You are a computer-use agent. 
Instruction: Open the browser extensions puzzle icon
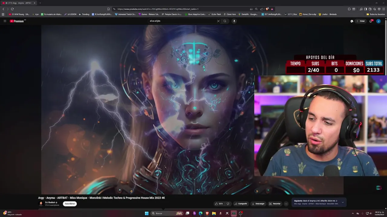(x=349, y=9)
